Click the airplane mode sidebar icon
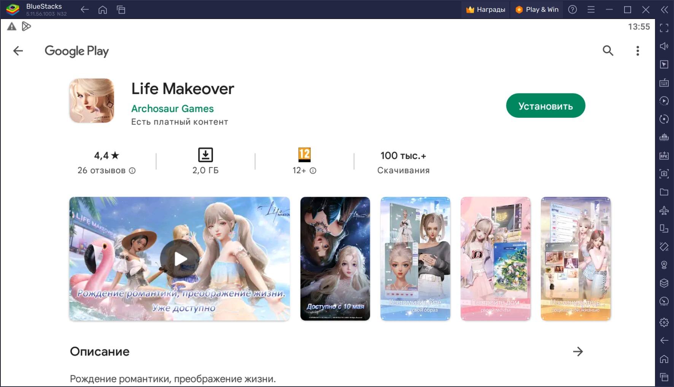674x387 pixels. [664, 210]
